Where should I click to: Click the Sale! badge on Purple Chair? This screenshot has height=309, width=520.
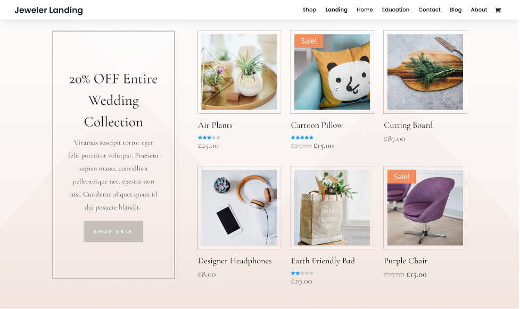click(401, 177)
